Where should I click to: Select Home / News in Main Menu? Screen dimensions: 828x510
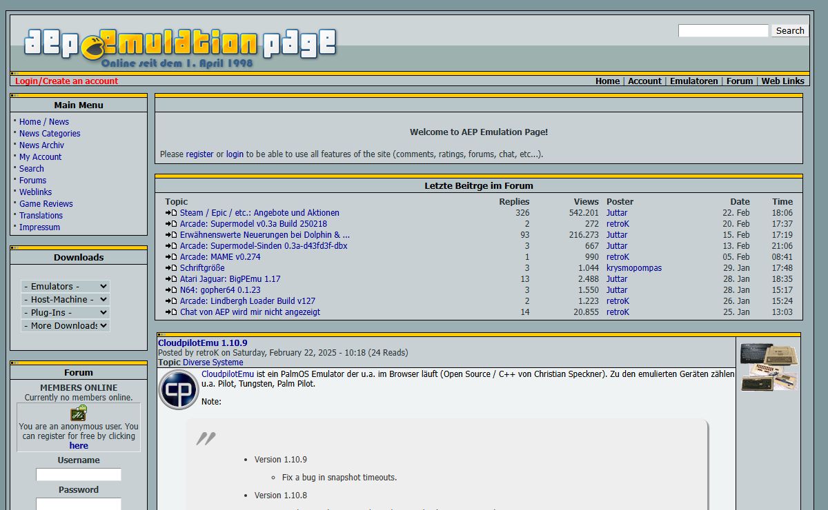point(44,122)
